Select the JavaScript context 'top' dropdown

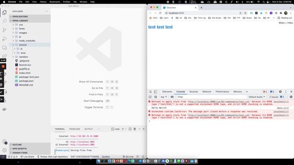point(164,97)
